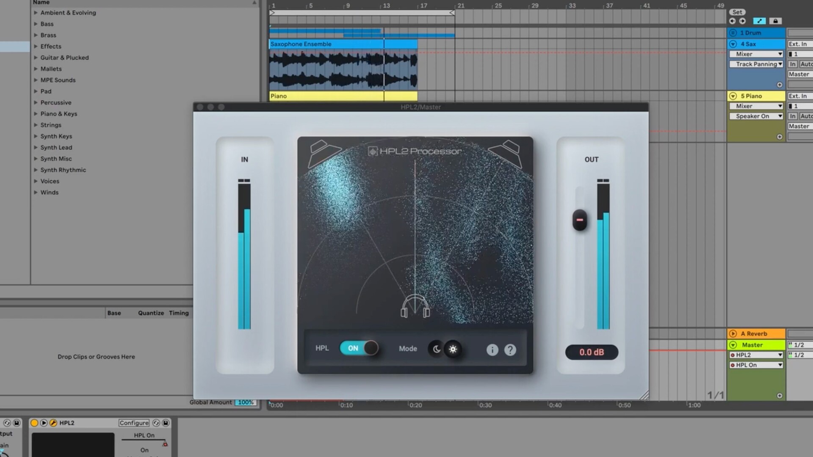The height and width of the screenshot is (457, 813).
Task: Fold the 5 Piano track
Action: (733, 96)
